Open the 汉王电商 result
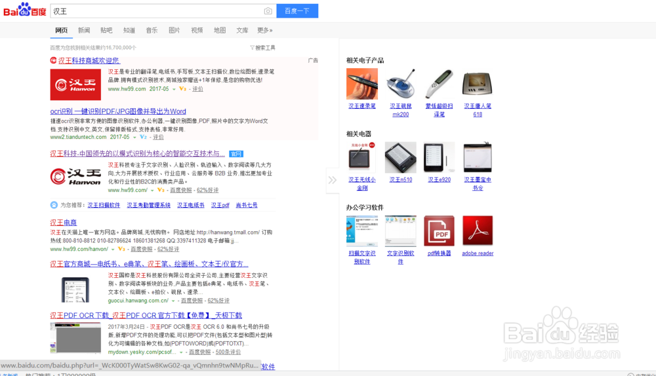 (64, 222)
